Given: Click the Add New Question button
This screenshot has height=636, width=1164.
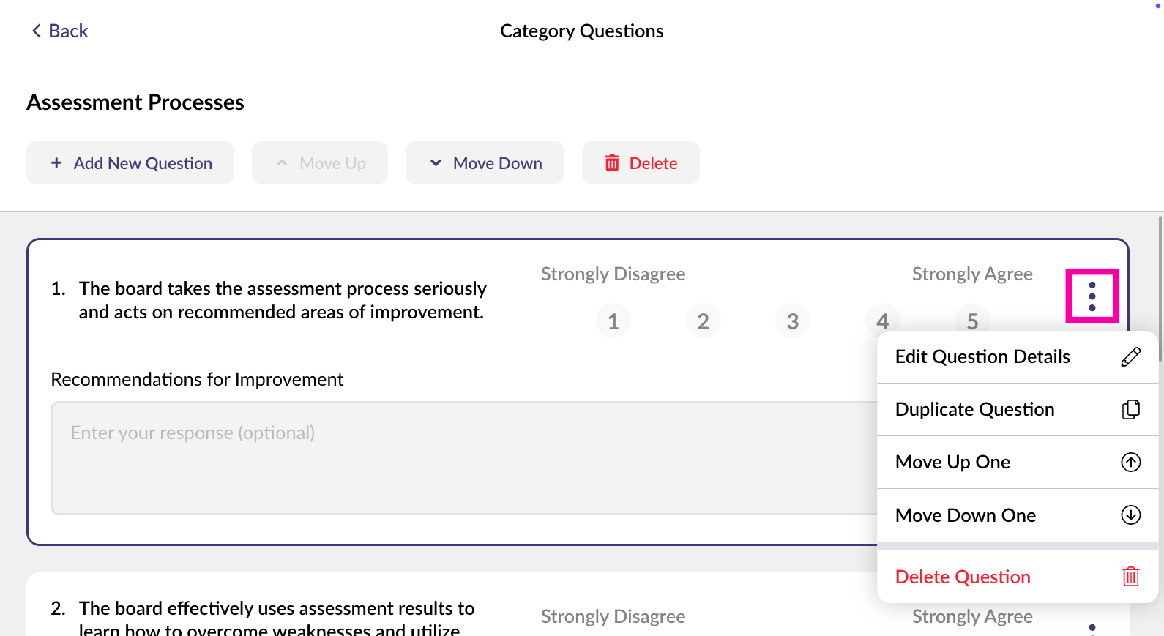Looking at the screenshot, I should (130, 162).
